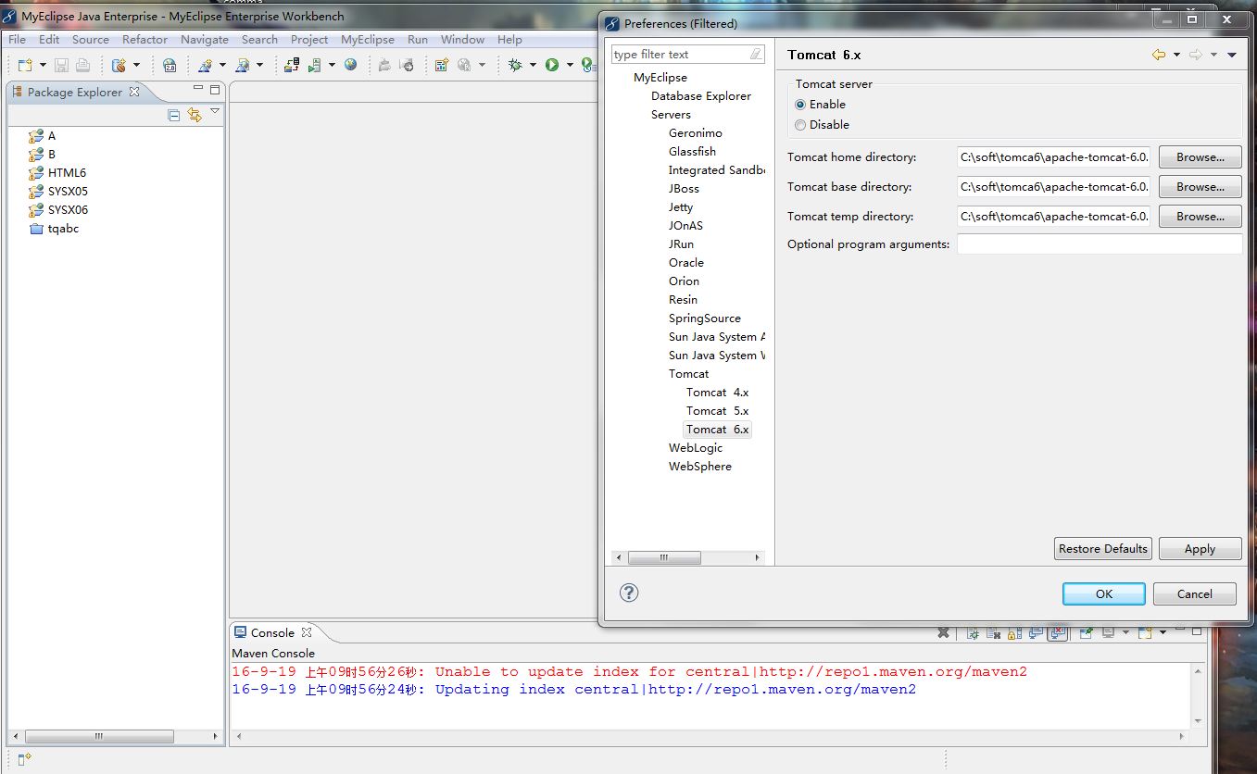1257x774 pixels.
Task: Open the Navigate menu
Action: pos(204,39)
